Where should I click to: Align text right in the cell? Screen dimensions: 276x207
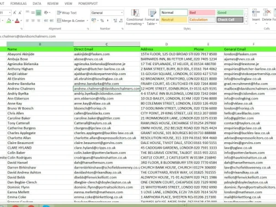[x=38, y=21]
